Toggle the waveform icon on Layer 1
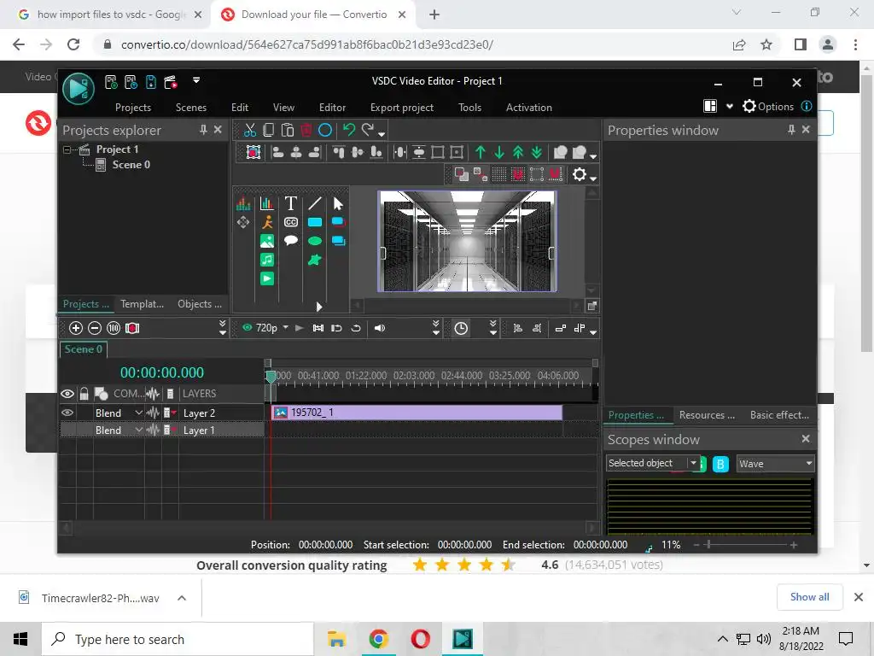 coord(153,430)
